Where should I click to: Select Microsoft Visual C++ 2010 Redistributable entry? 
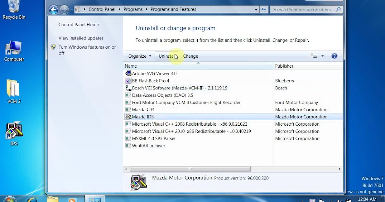point(191,131)
